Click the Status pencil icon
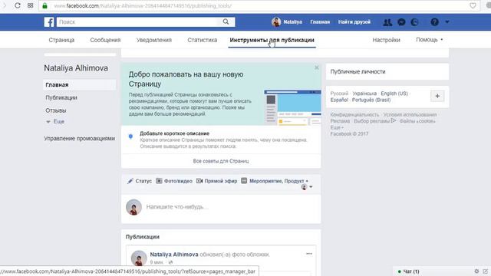Image resolution: width=491 pixels, height=276 pixels. coord(130,181)
